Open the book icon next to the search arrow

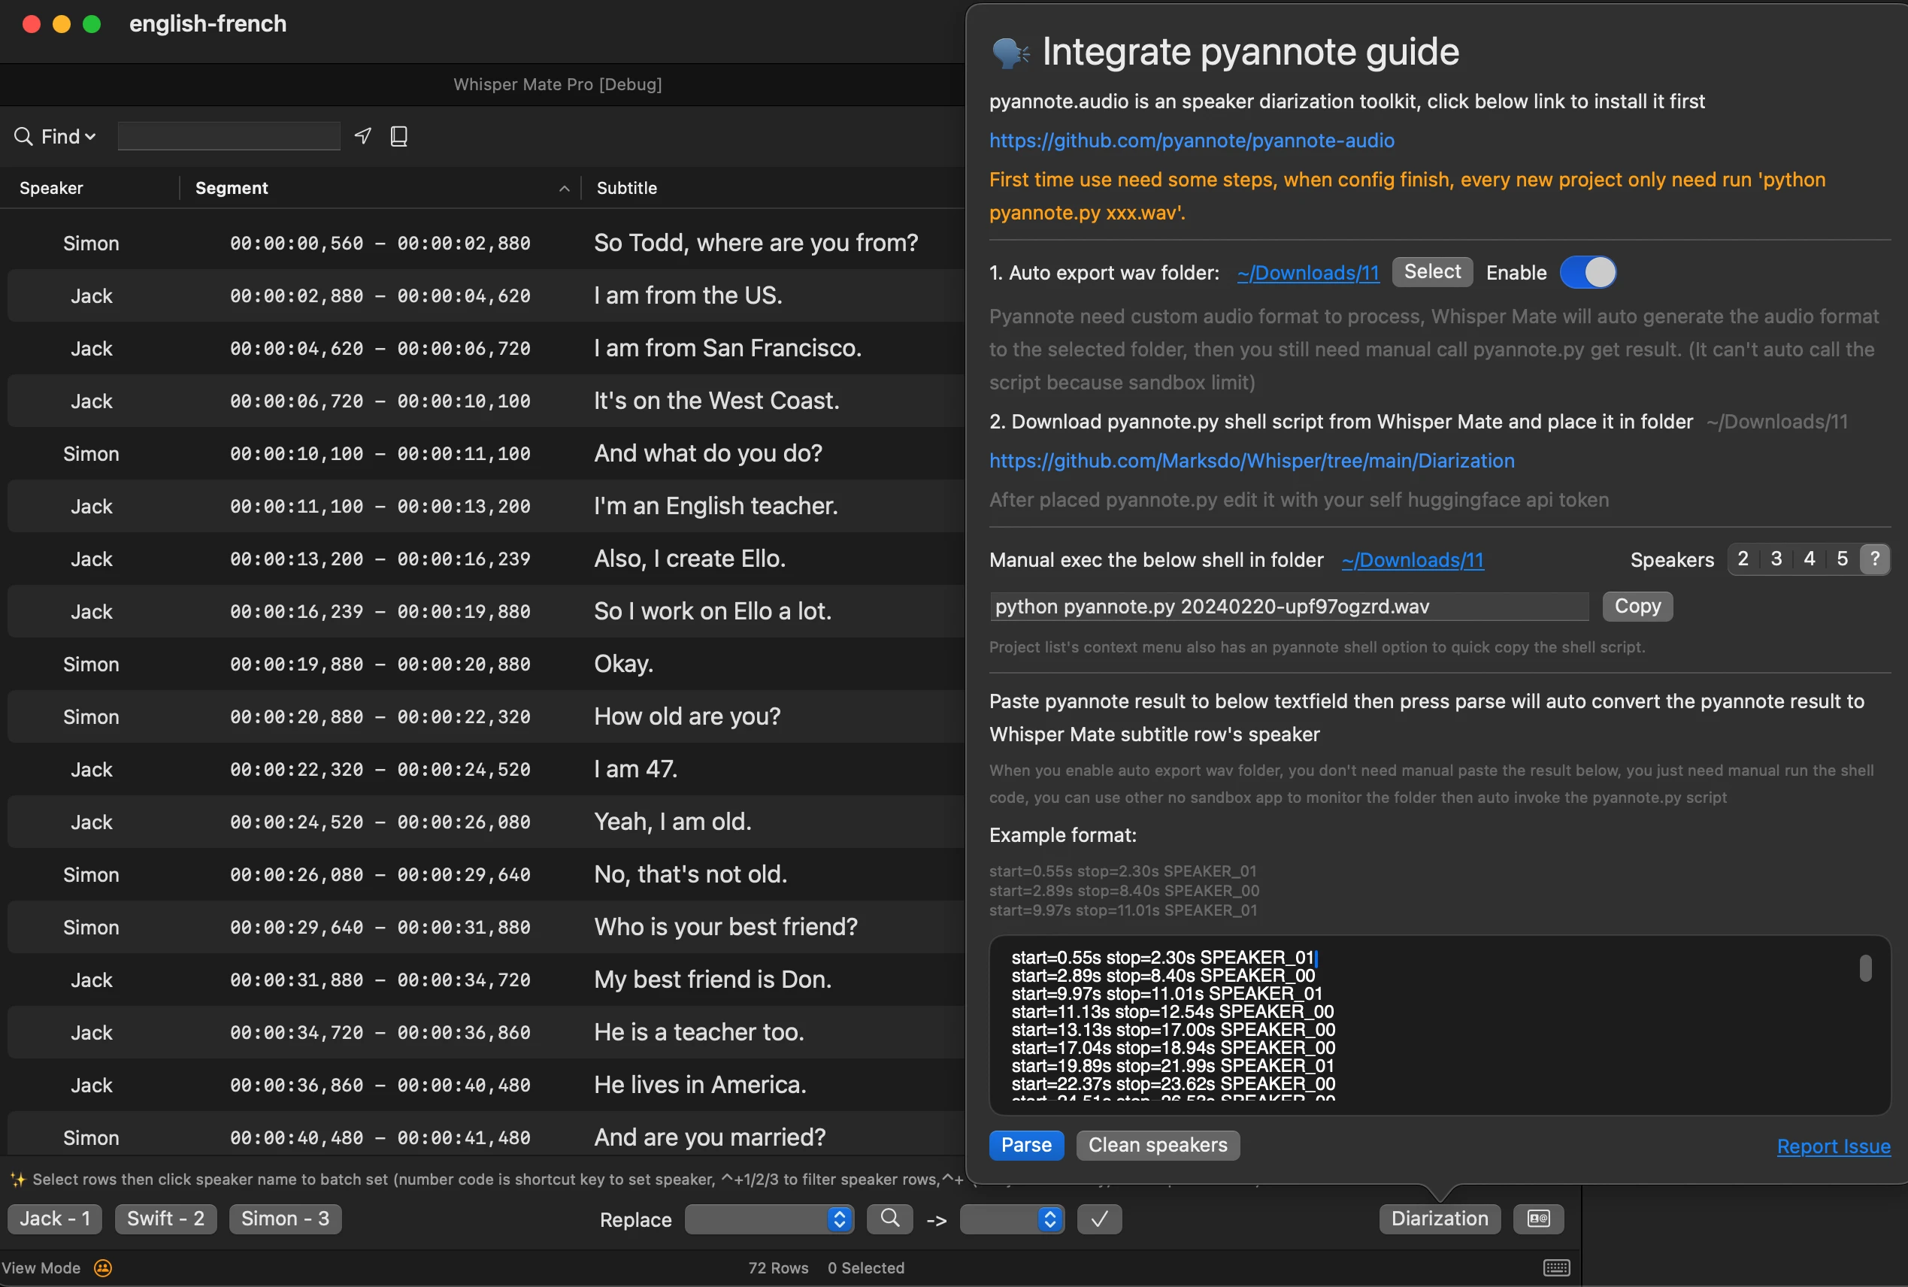tap(400, 135)
